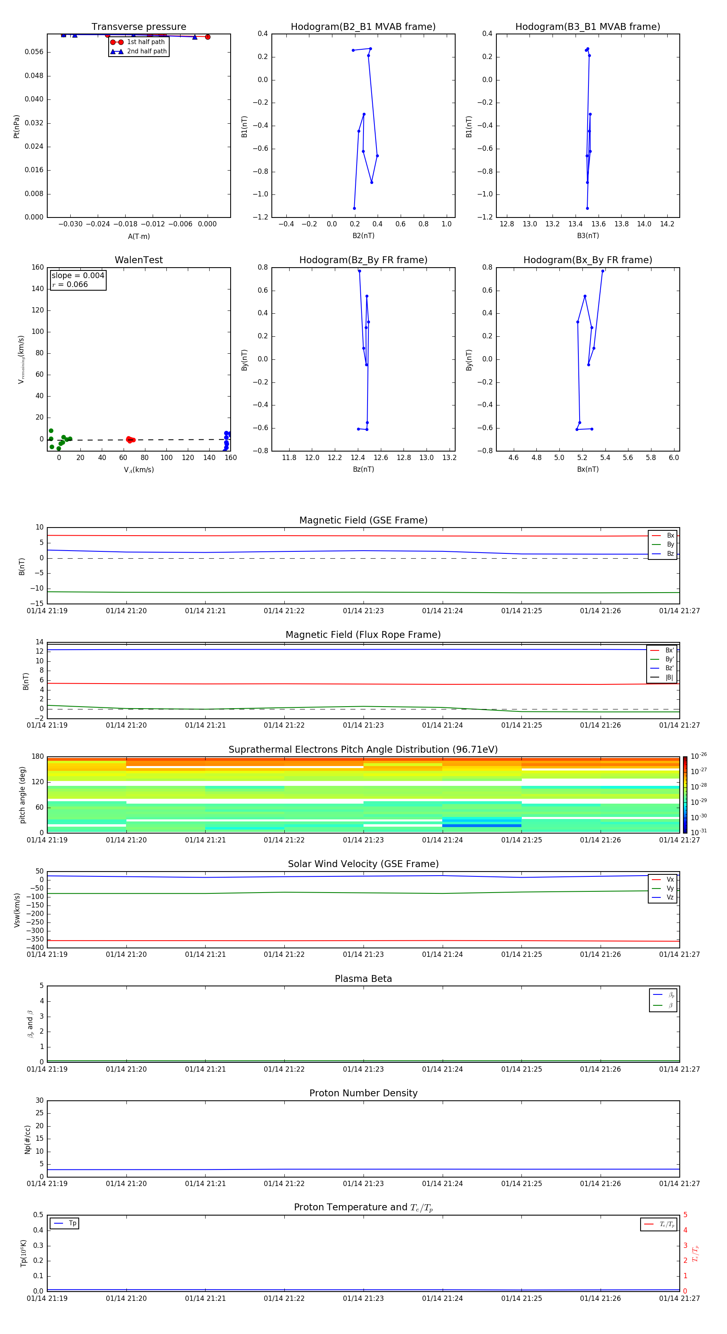Click the 'Transverse pressure' plot title
727x1334 pixels.
click(139, 27)
